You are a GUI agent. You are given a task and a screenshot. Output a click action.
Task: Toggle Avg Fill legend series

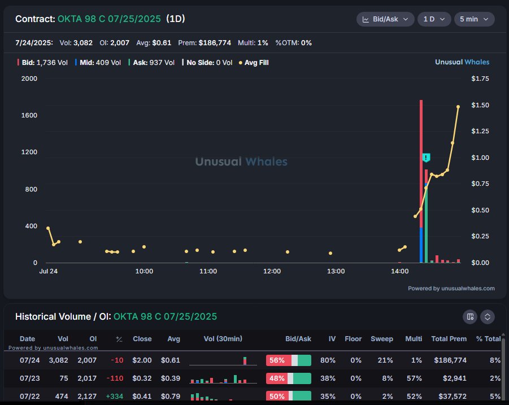[254, 63]
